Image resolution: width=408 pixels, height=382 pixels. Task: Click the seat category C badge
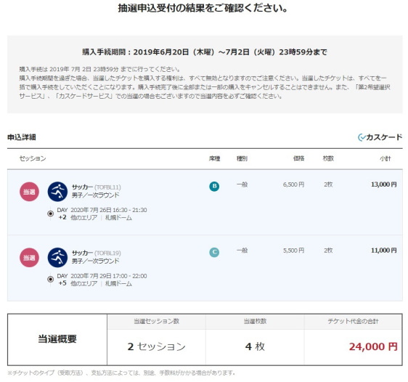click(x=214, y=252)
